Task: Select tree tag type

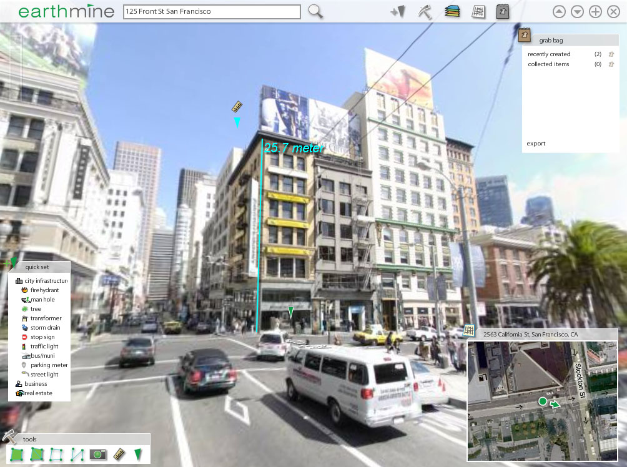Action: (31, 308)
